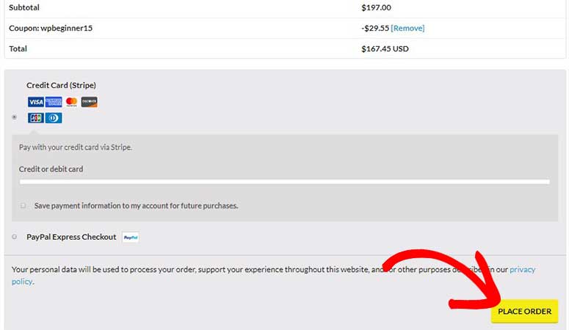569x330 pixels.
Task: Click the $167.45 USD total amount
Action: (x=385, y=48)
